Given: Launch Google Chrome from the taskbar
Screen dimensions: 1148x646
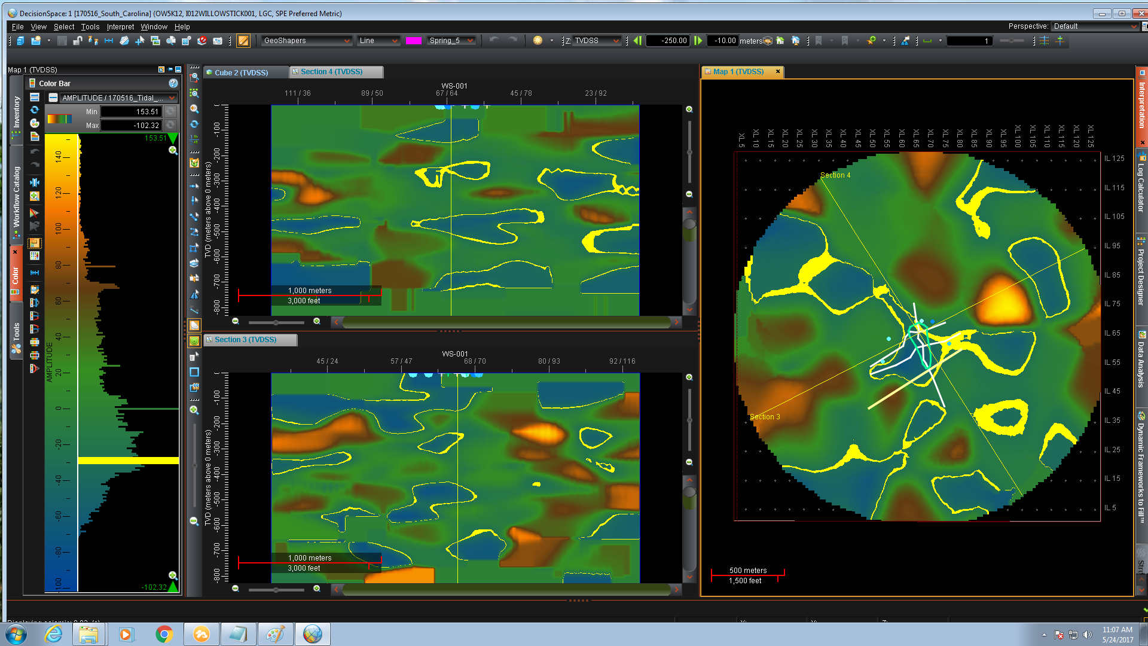Looking at the screenshot, I should (164, 634).
